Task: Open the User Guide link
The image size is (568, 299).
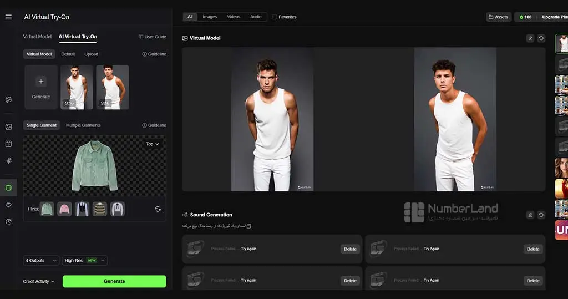Action: click(153, 37)
